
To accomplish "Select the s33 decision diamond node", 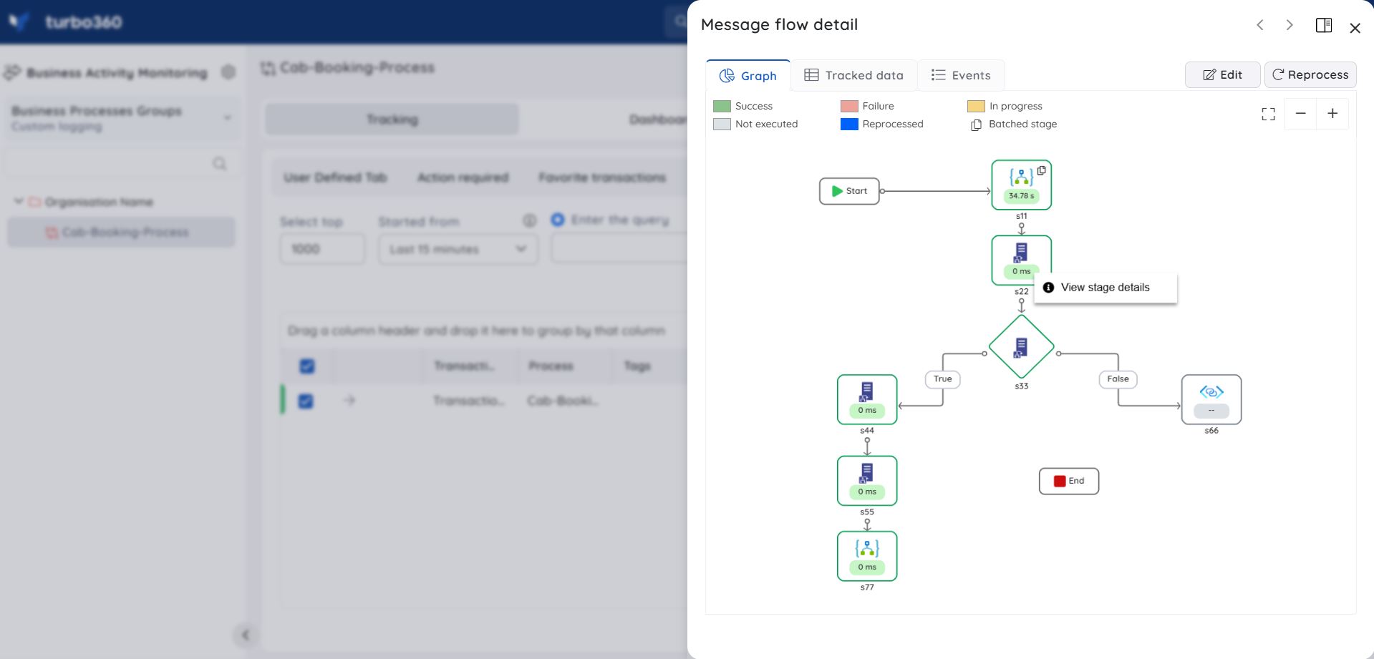I will (1021, 347).
